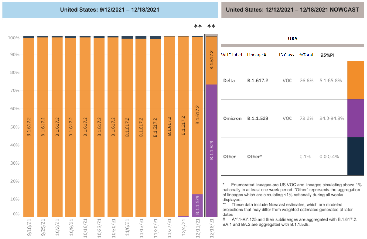Select the NOWCAST panel header
The width and height of the screenshot is (367, 239).
pyautogui.click(x=293, y=9)
